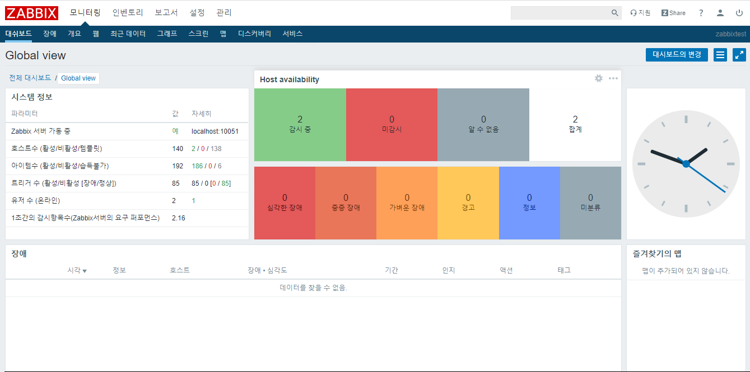Viewport: 750px width, 372px height.
Task: Select the 웹 submenu tab
Action: pyautogui.click(x=96, y=34)
